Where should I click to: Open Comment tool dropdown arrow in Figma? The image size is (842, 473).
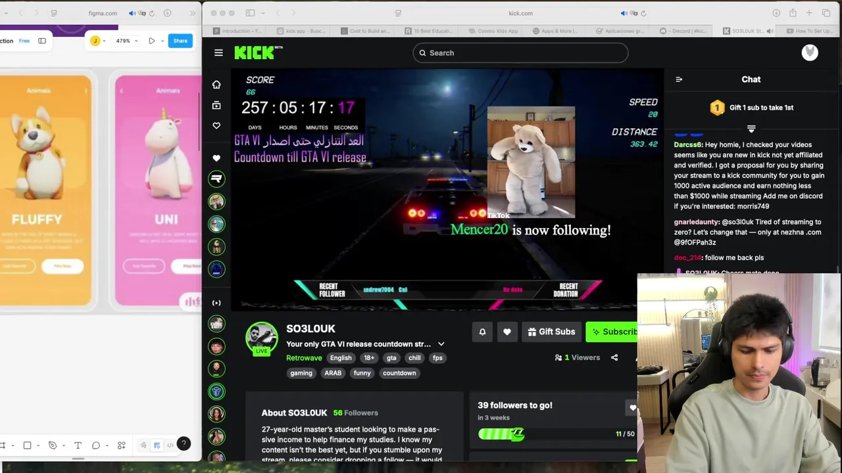107,445
